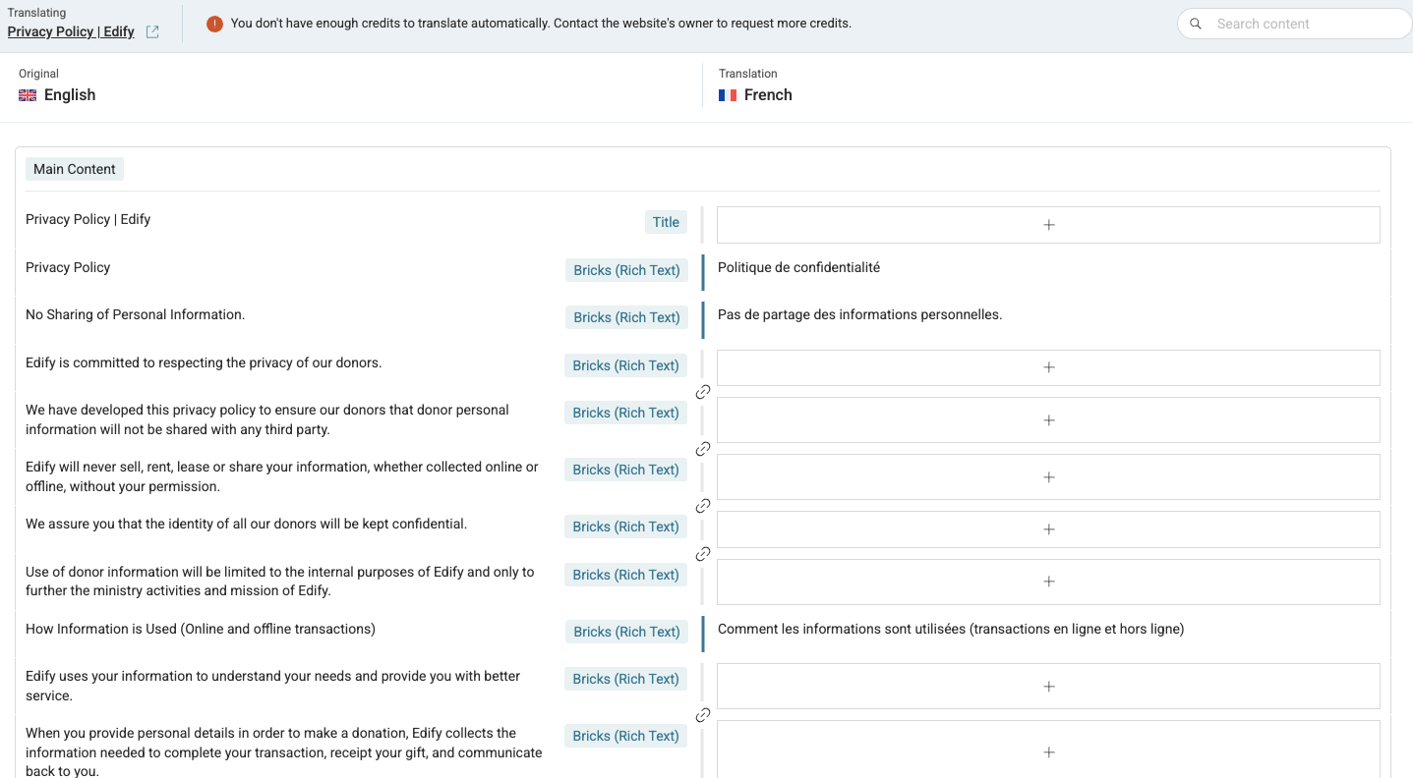Screen dimensions: 1413x778
Task: Click the English original language label
Action: pyautogui.click(x=70, y=95)
